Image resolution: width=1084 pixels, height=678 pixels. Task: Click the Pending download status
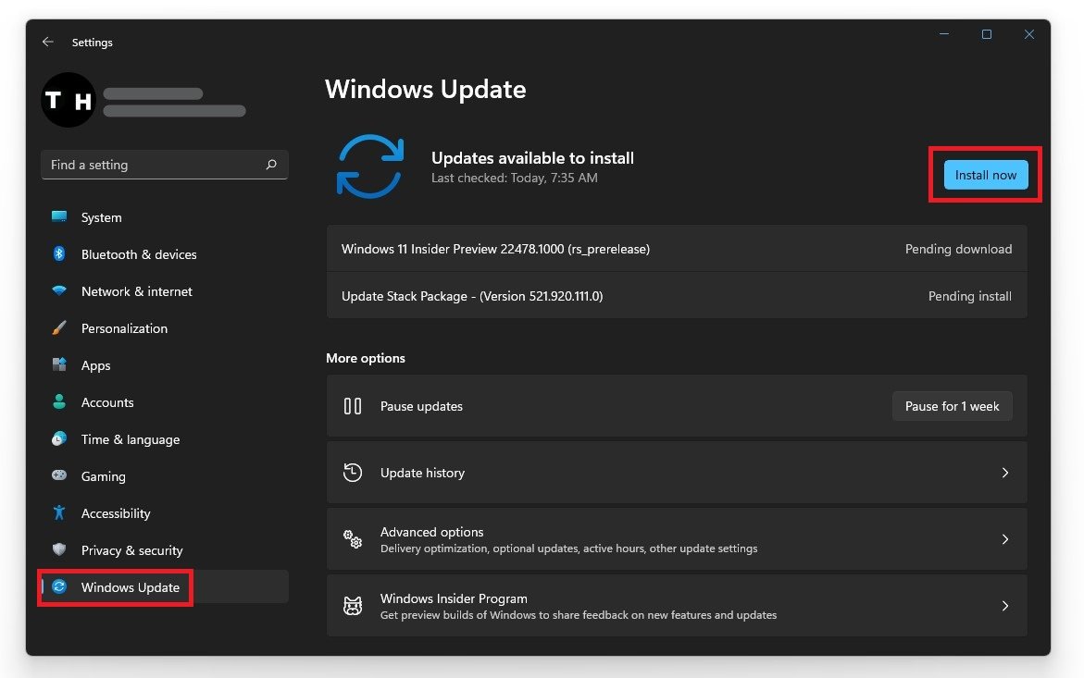pyautogui.click(x=958, y=249)
